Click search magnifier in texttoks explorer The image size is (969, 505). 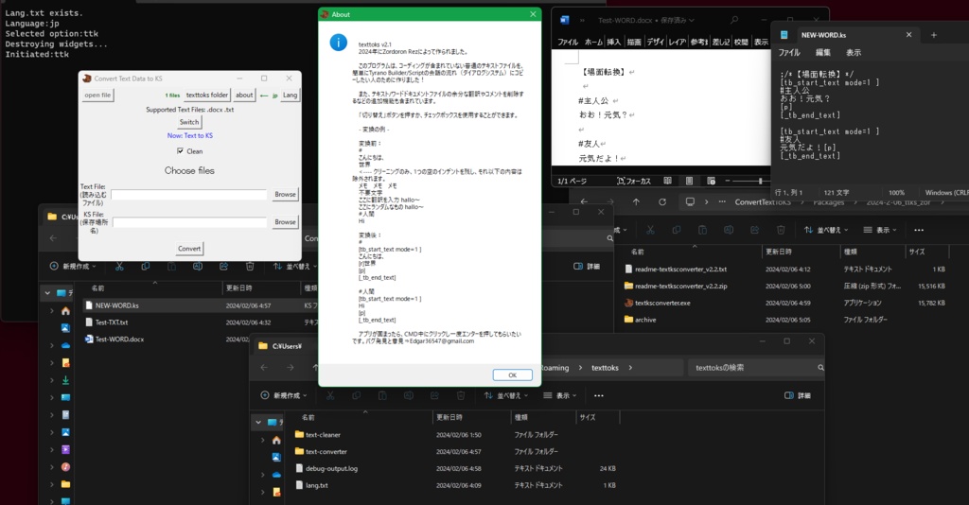[820, 367]
